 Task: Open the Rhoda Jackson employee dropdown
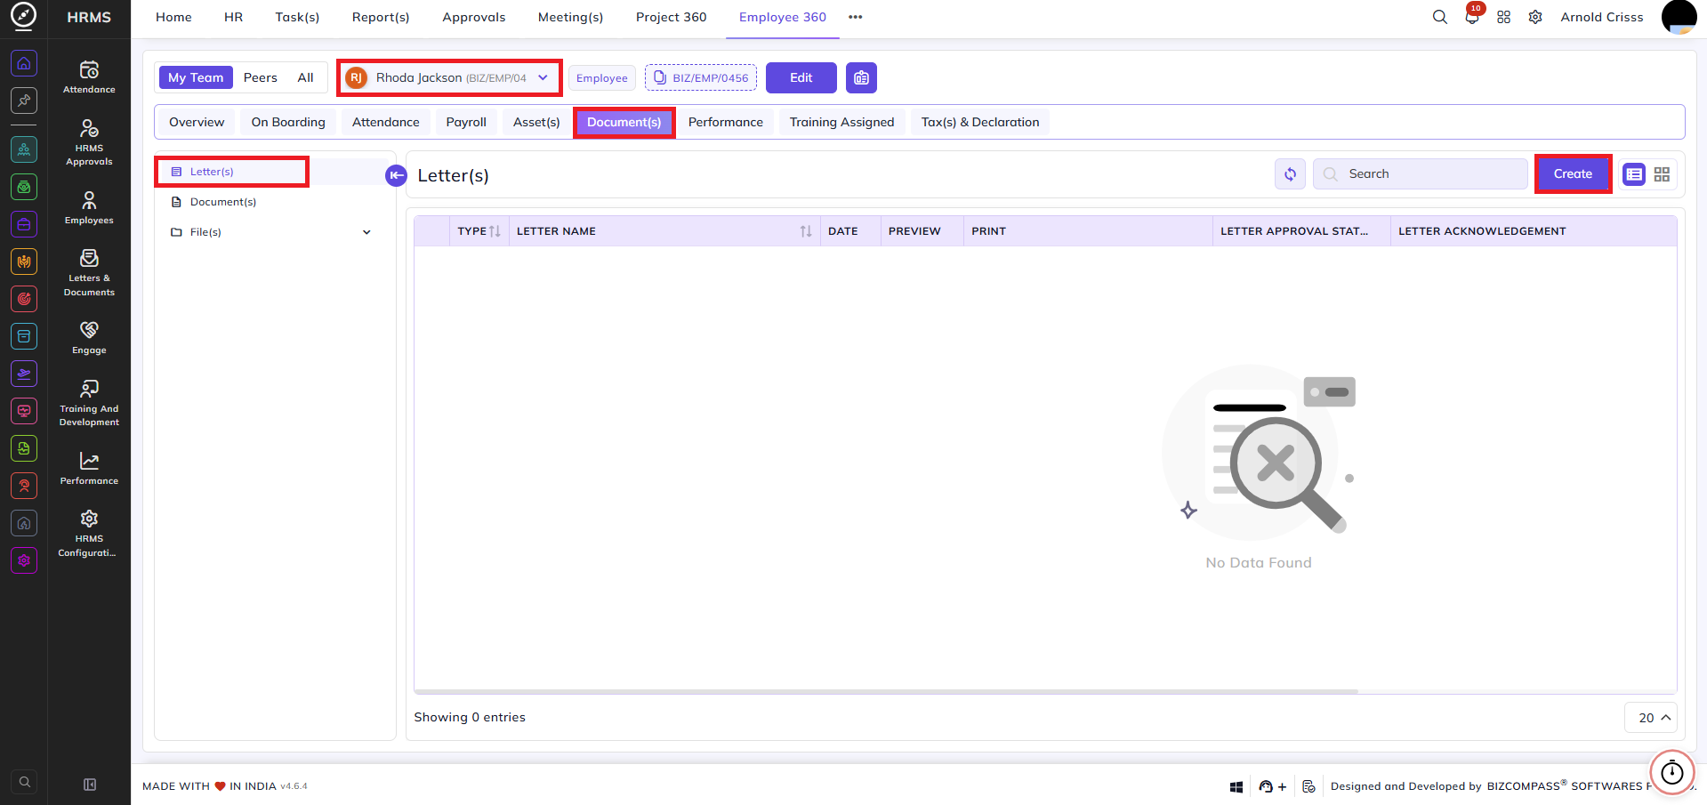[449, 78]
